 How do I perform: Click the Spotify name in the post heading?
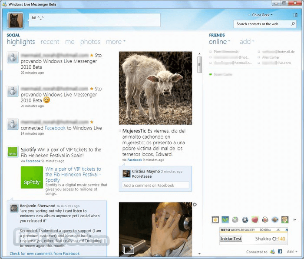(28, 150)
